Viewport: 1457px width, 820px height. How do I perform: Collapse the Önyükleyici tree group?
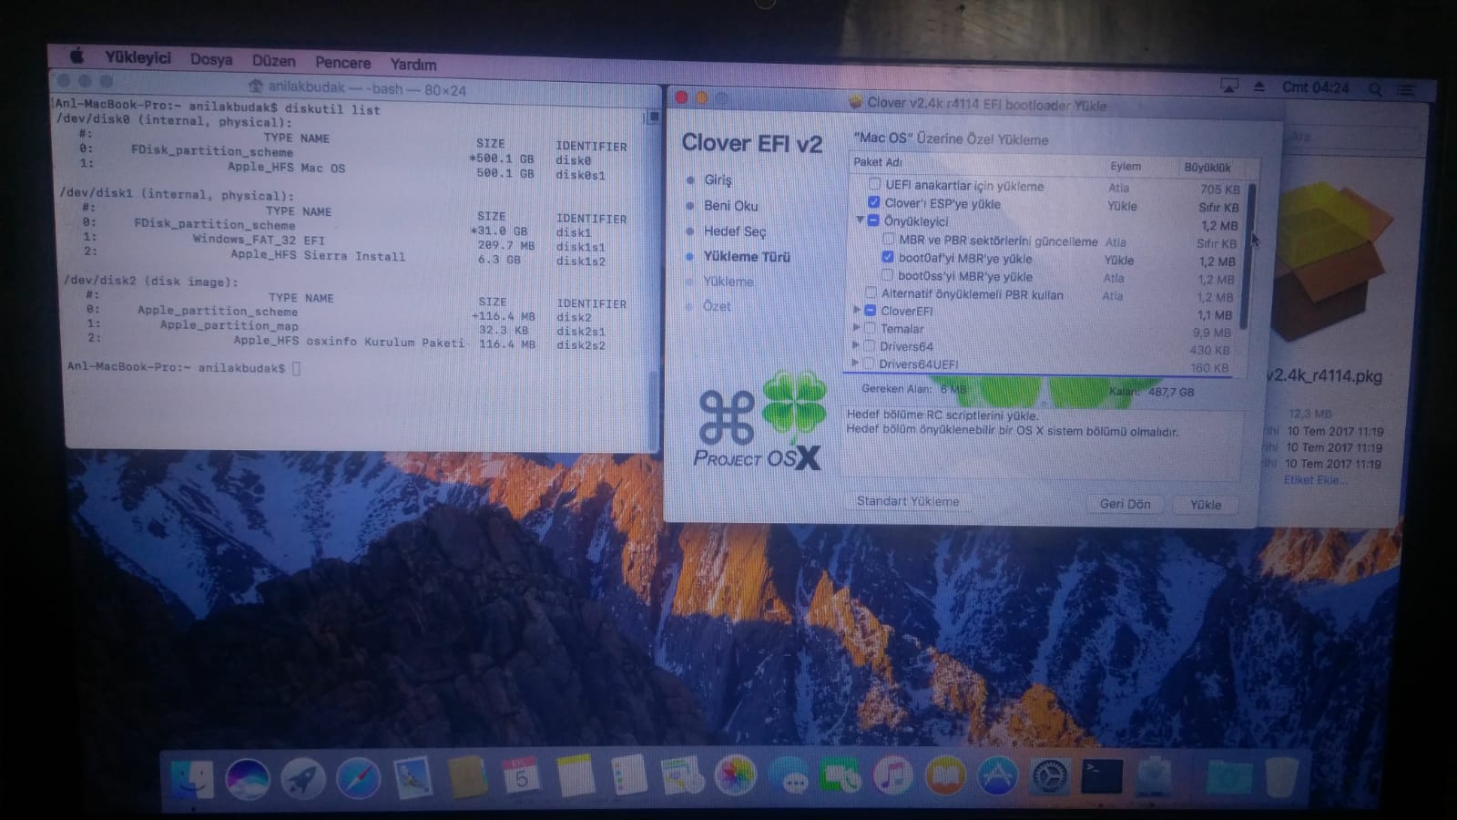pyautogui.click(x=860, y=220)
